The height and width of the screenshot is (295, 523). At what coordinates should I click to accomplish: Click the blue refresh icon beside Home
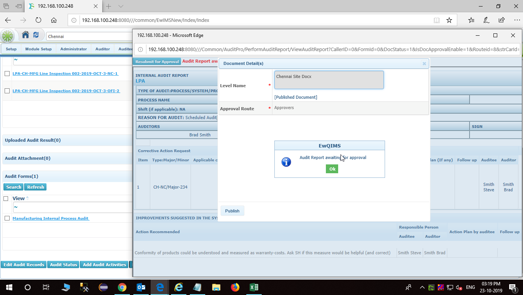(x=36, y=35)
